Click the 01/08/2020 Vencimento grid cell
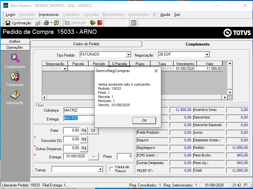Viewport: 253px width, 189px height. [x=185, y=69]
